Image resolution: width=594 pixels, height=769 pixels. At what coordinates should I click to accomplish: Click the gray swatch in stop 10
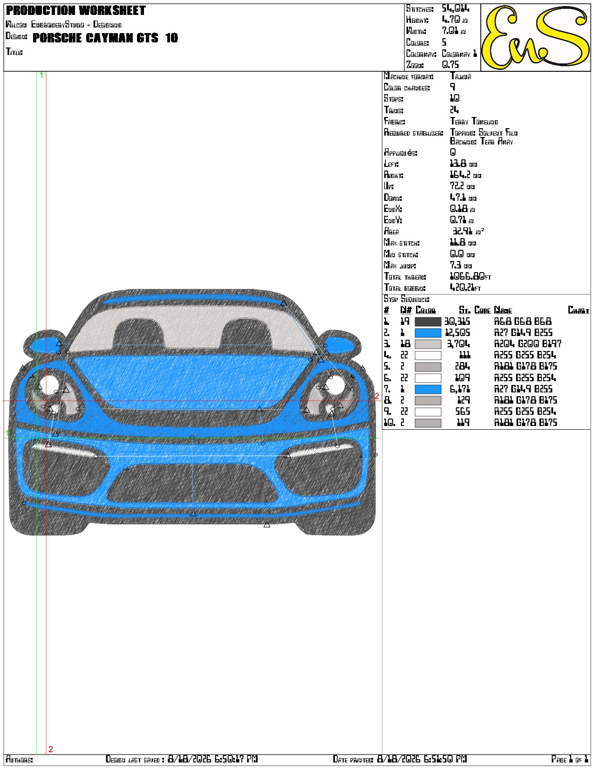click(x=428, y=423)
